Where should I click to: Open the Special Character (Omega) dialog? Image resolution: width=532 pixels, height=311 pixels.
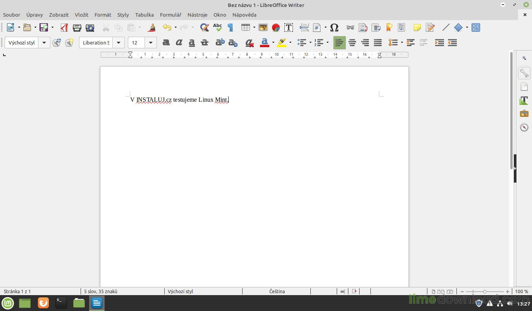point(334,27)
